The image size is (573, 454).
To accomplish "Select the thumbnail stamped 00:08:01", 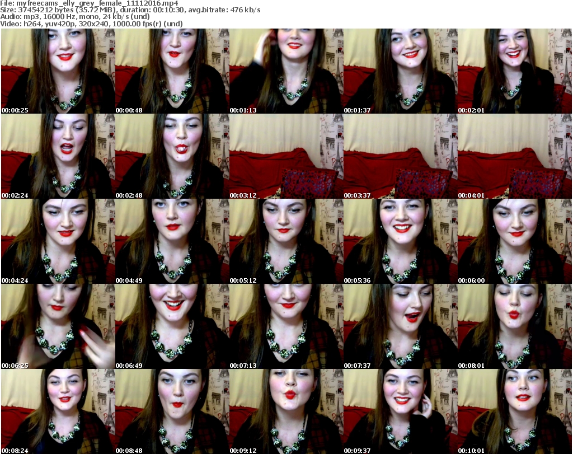I will [x=515, y=326].
